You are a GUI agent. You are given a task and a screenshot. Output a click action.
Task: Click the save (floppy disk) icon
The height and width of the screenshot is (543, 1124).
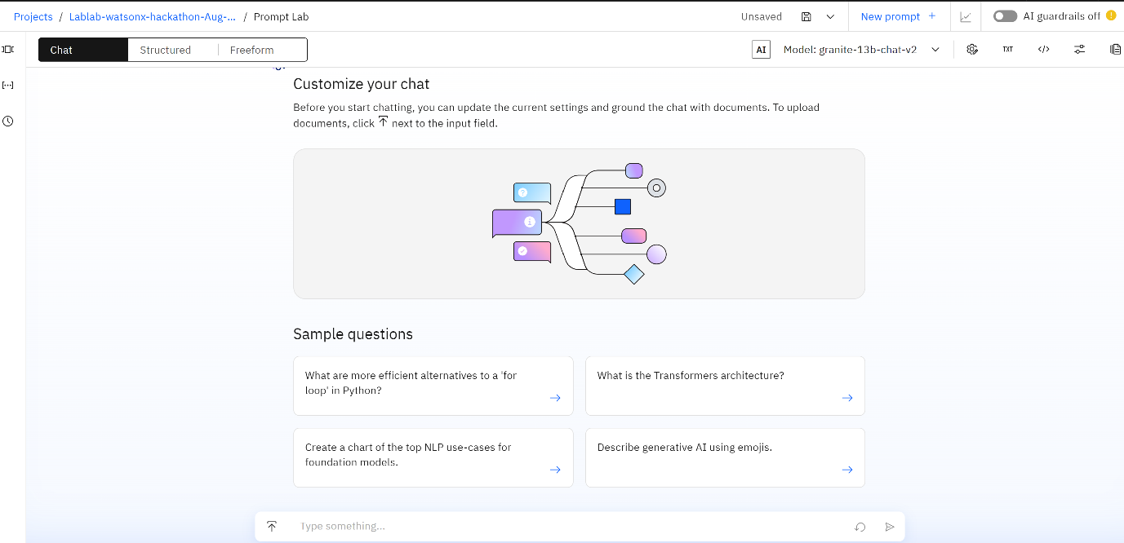806,16
